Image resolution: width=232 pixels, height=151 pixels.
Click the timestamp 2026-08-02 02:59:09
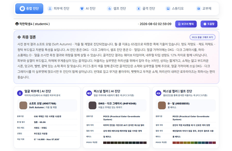pos(155,24)
